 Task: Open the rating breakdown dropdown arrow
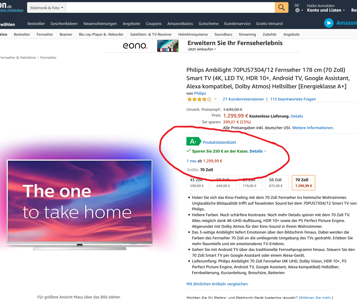coord(215,99)
